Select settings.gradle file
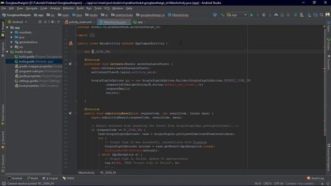The width and height of the screenshot is (331, 186). point(38,81)
